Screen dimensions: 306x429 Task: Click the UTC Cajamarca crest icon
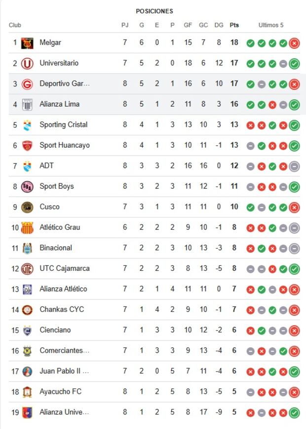pos(27,269)
